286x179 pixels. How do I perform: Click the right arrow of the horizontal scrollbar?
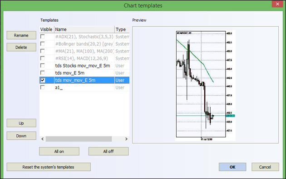pos(126,139)
